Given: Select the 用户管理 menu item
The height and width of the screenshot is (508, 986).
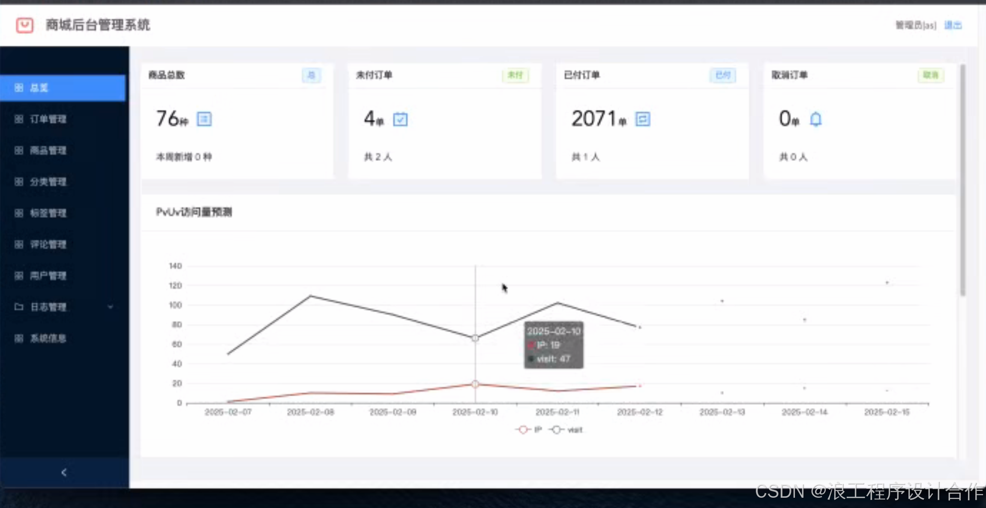Looking at the screenshot, I should point(48,276).
